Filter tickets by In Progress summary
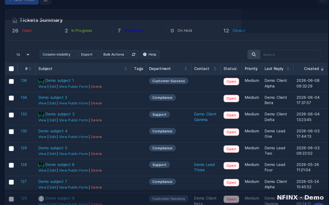Viewport: 329px width, 205px height. tap(81, 31)
